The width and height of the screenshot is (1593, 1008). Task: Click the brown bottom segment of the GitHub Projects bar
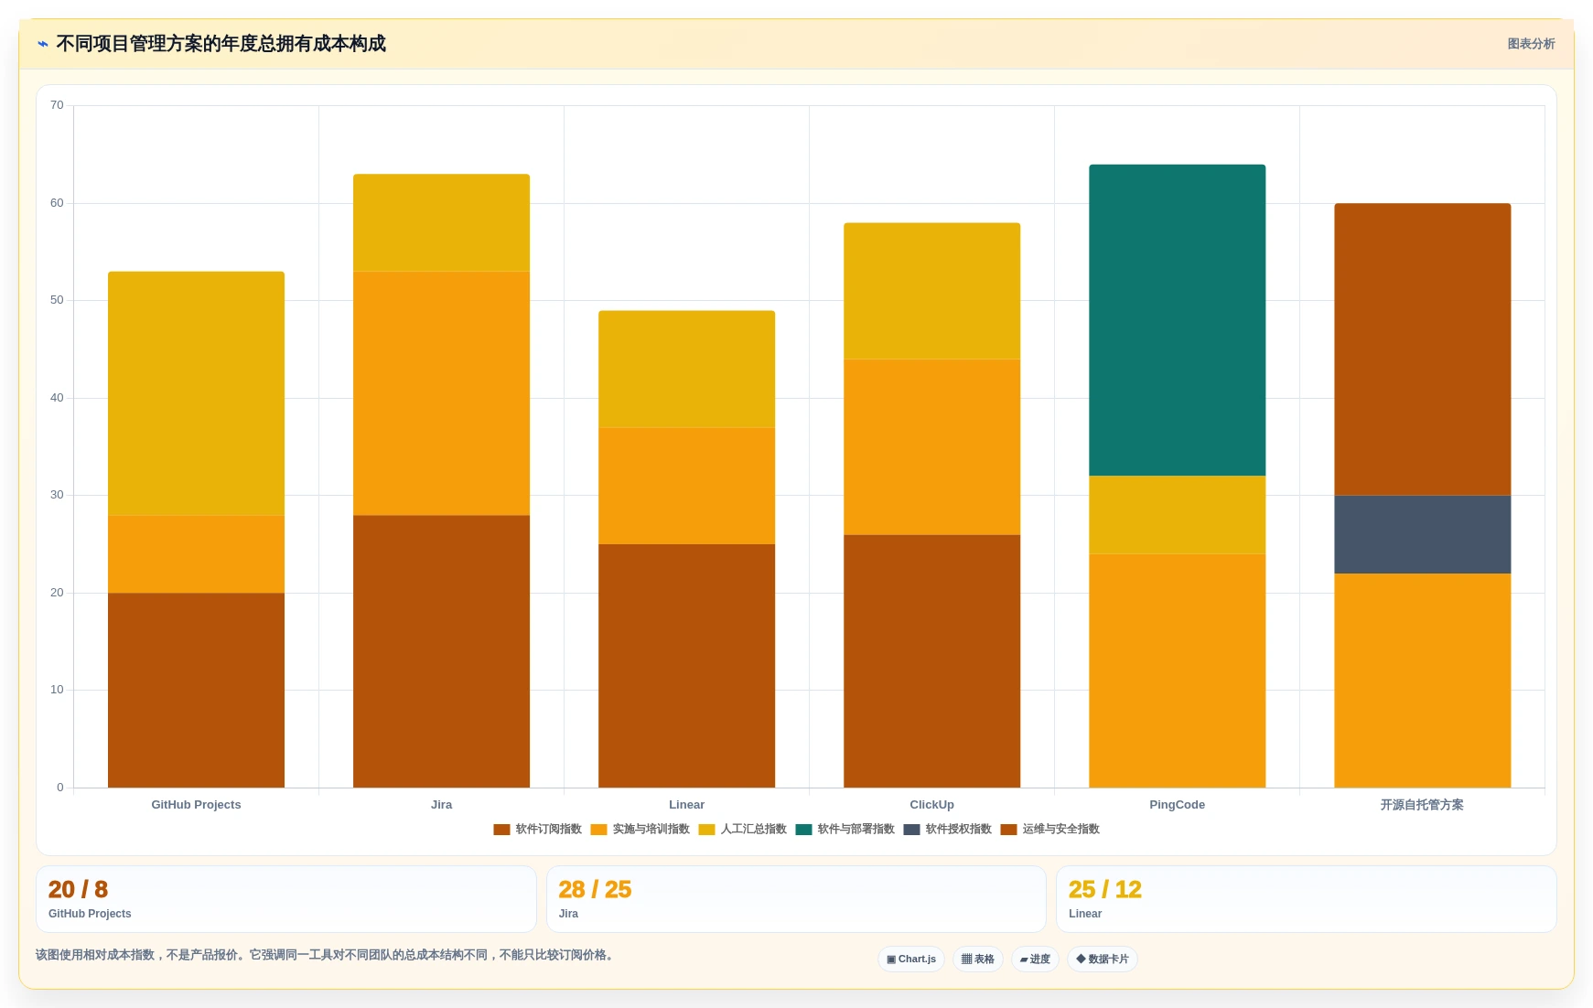point(196,690)
